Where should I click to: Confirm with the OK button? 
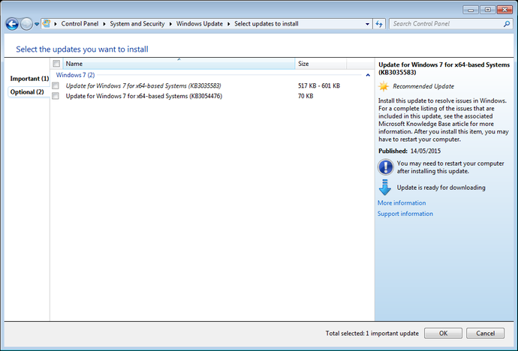pyautogui.click(x=443, y=333)
